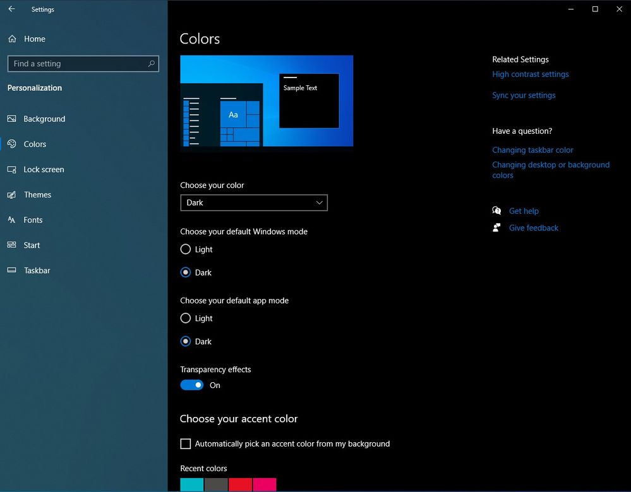Click the Lock screen icon
Screen dimensions: 631x492
point(11,170)
